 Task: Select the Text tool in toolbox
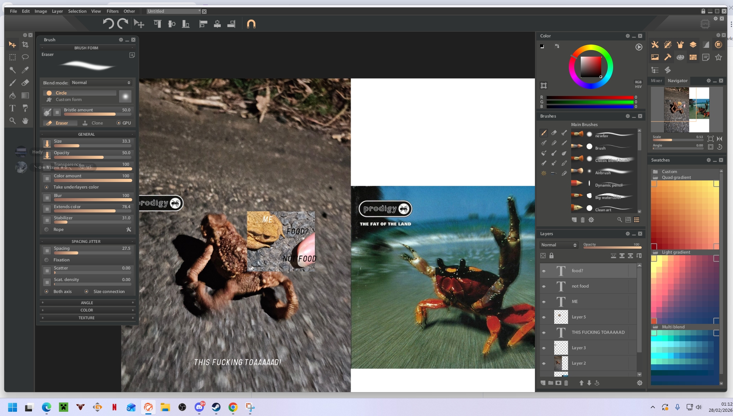12,108
